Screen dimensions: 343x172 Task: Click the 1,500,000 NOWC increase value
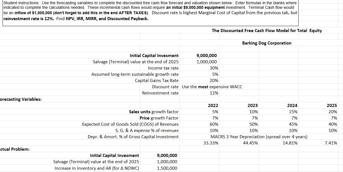coord(167,168)
